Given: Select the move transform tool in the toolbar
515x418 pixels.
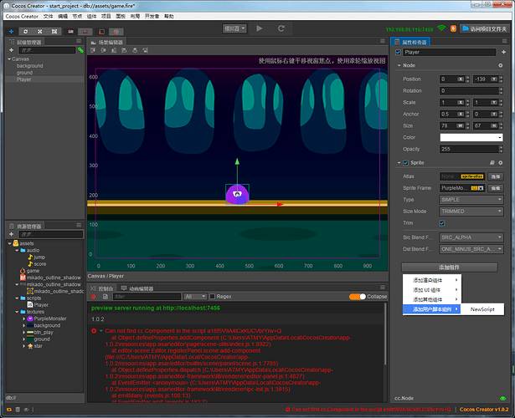Looking at the screenshot, I should pos(11,32).
